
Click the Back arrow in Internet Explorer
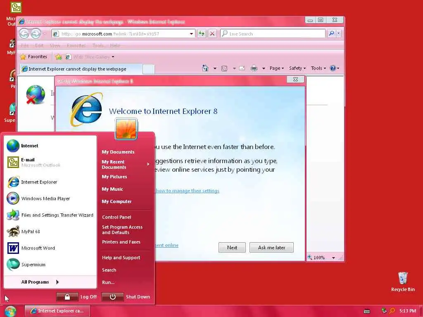24,34
